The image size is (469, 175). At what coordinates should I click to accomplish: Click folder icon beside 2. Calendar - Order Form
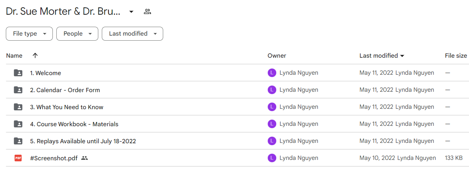point(18,90)
